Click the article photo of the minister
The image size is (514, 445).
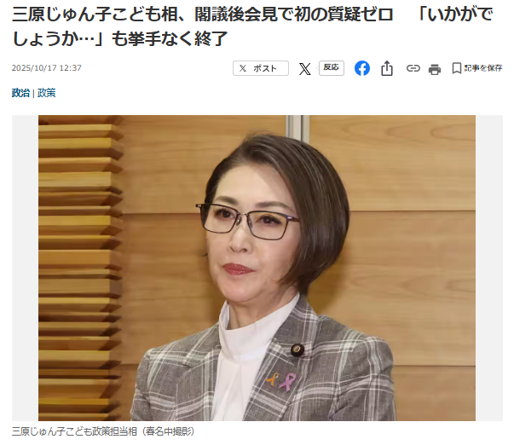(x=257, y=268)
